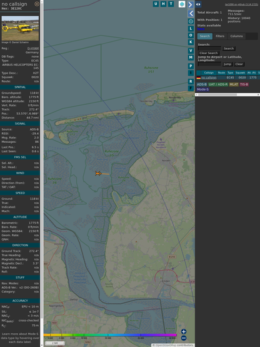Click the P map control button
Viewport: 260px width, 347px height.
pyautogui.click(x=191, y=66)
